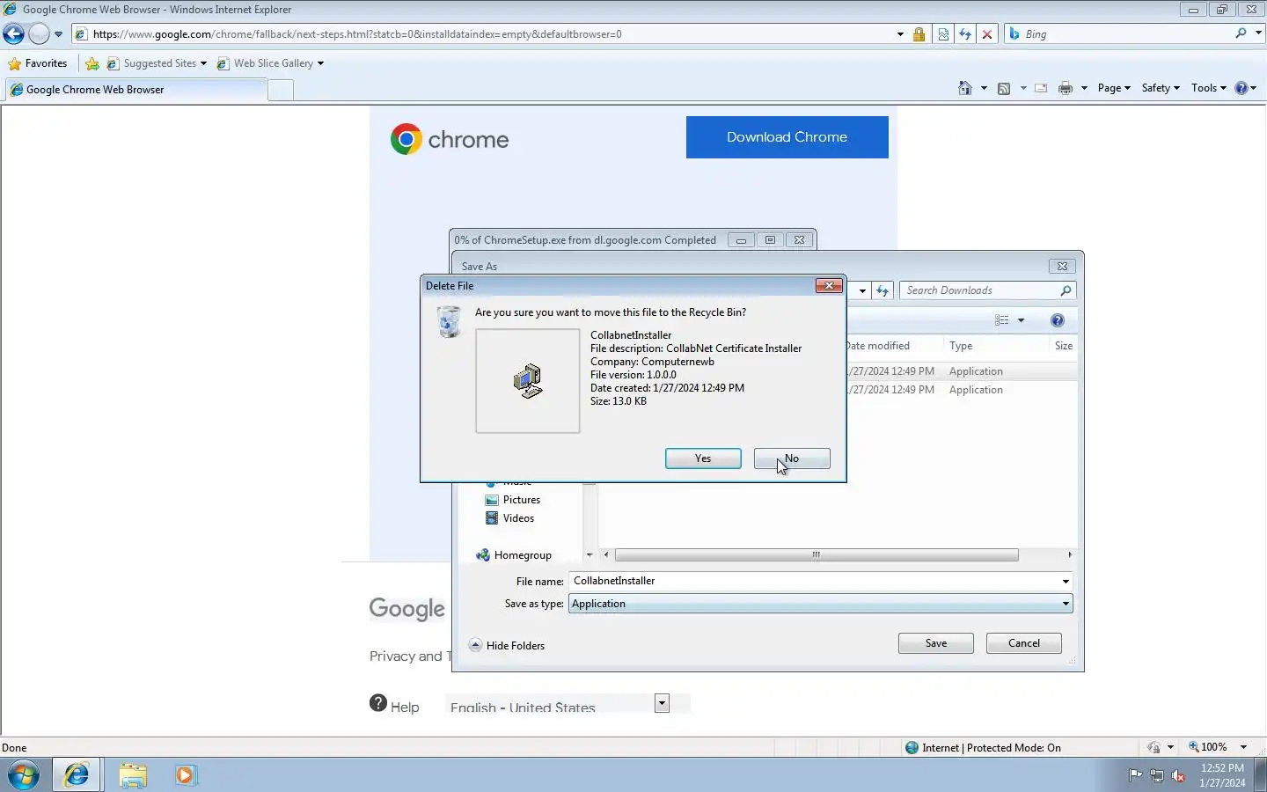The width and height of the screenshot is (1267, 792).
Task: Click Yes in the Delete File dialog
Action: 703,458
